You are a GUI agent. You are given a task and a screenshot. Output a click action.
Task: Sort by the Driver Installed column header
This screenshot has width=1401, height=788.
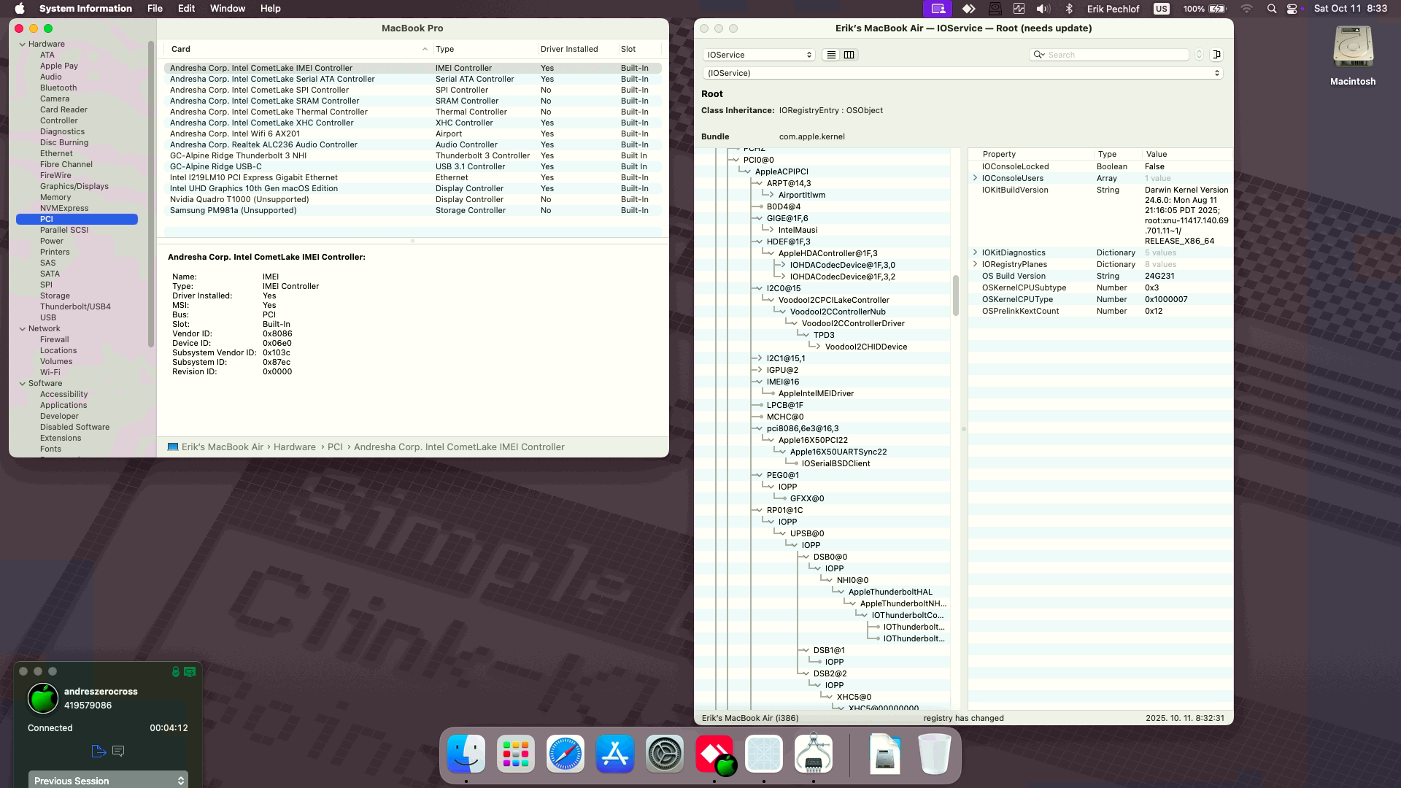[576, 50]
